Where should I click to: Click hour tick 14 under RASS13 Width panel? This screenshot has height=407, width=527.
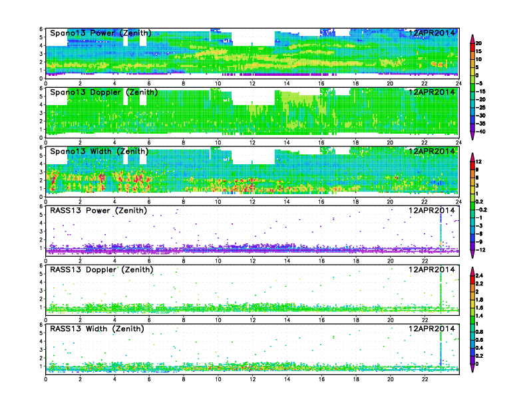[287, 379]
